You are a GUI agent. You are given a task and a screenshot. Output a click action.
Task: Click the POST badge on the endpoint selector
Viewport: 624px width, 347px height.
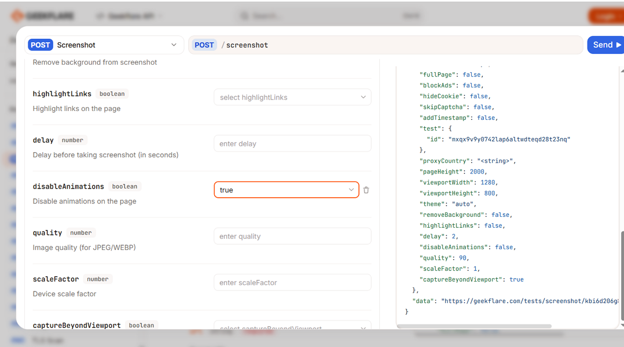point(204,45)
